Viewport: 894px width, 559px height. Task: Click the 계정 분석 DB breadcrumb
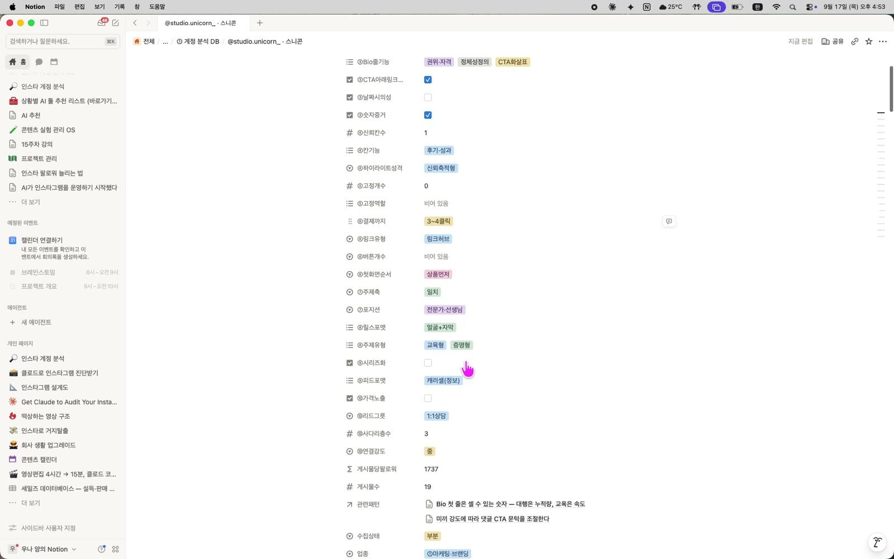point(198,41)
